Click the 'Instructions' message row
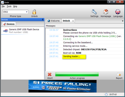 (85, 31)
